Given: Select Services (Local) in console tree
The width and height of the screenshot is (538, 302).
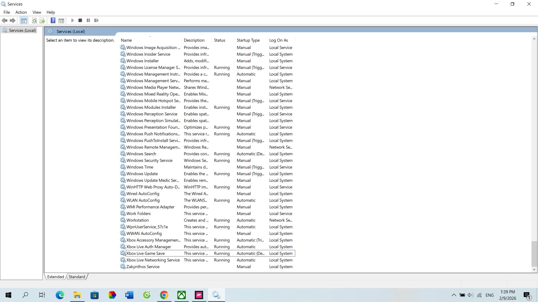Looking at the screenshot, I should [22, 30].
